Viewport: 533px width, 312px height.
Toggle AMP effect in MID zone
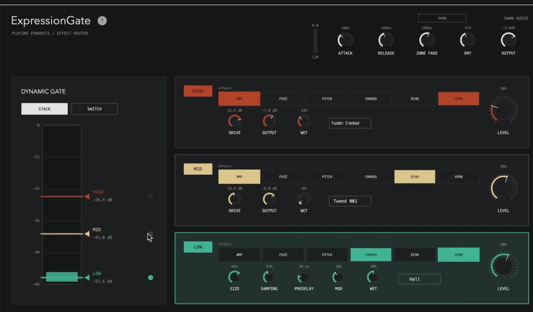point(239,177)
